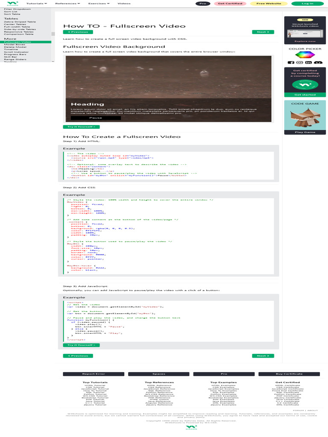Open Timeline in the sidebar

[11, 50]
